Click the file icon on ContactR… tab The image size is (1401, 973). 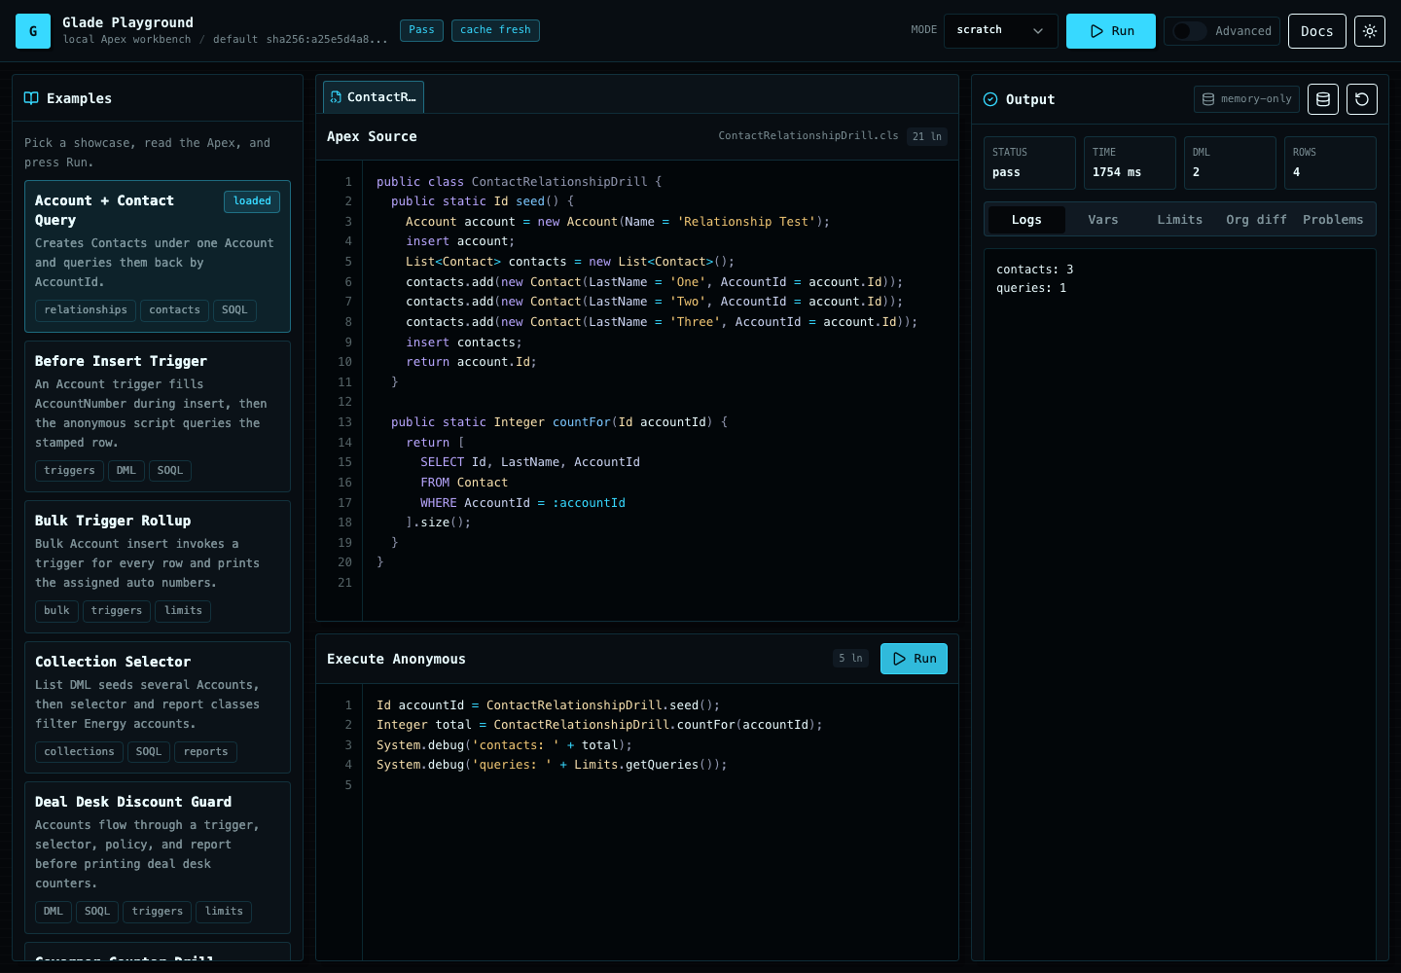pos(336,97)
